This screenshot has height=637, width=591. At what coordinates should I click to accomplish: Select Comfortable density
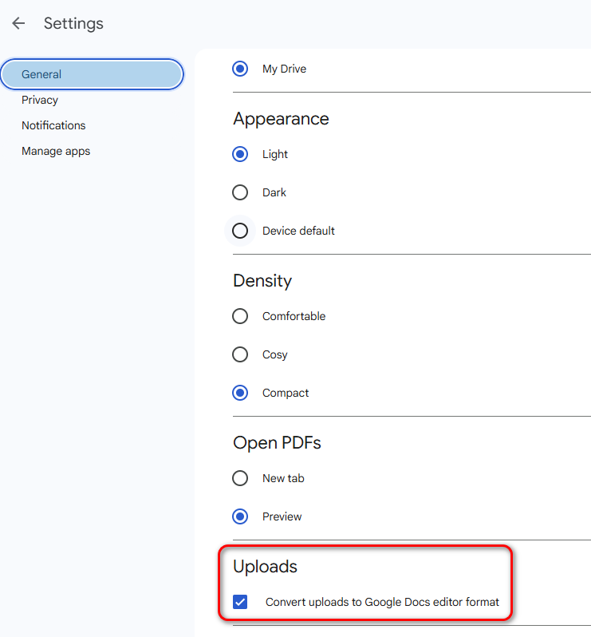click(240, 316)
